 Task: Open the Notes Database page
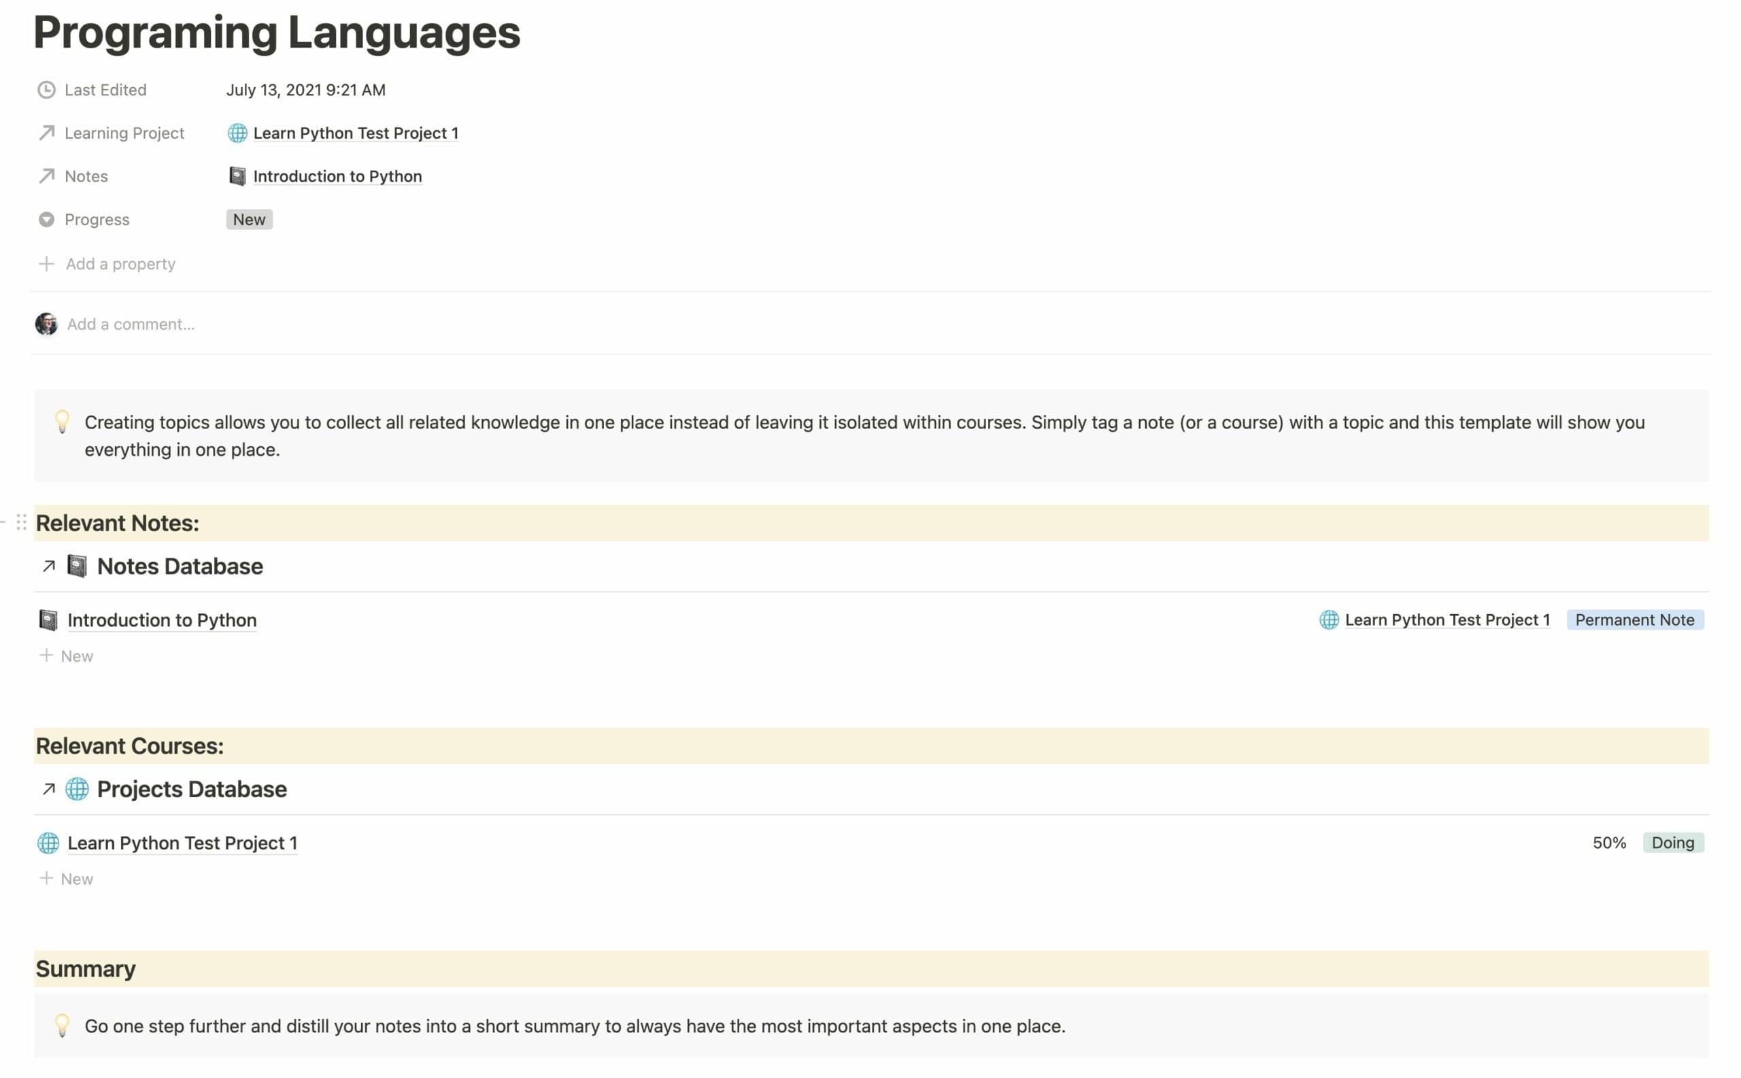[x=180, y=565]
